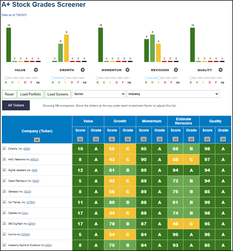Expand the Industry dropdown

(x=173, y=94)
